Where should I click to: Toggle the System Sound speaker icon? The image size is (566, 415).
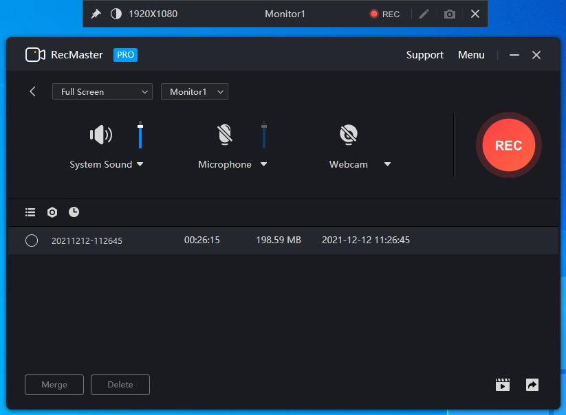(100, 135)
